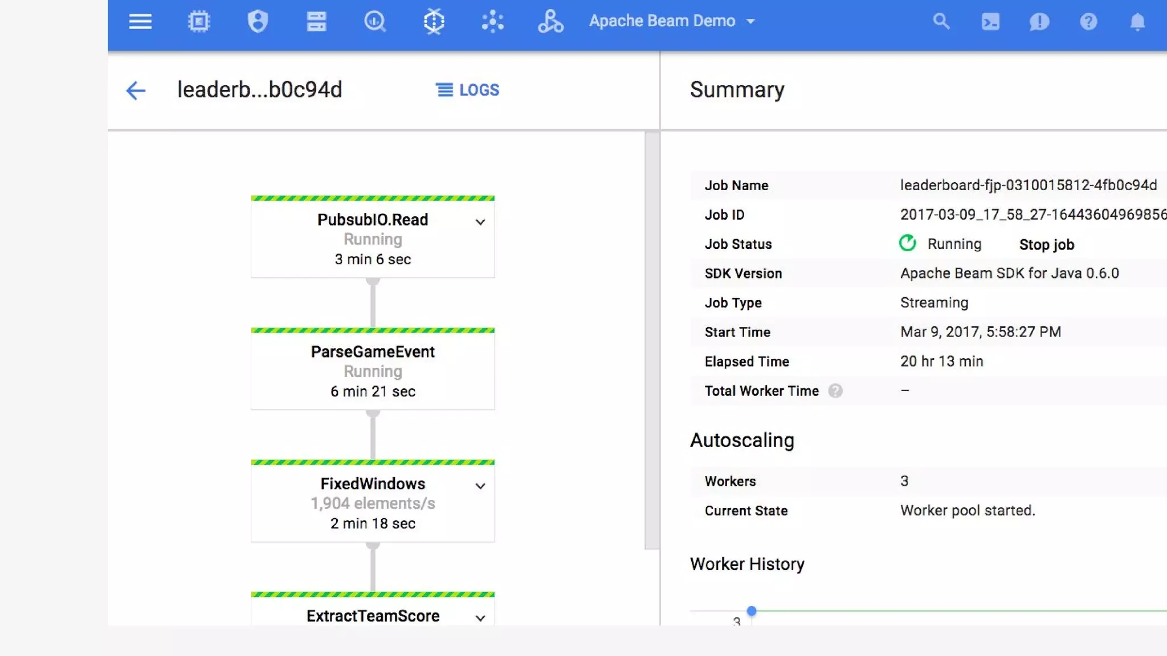
Task: Expand the FixedWindows step chevron
Action: click(480, 486)
